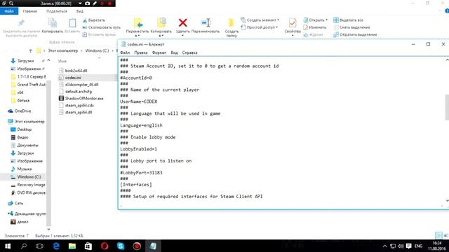Image resolution: width=449 pixels, height=252 pixels.
Task: Click the recorder magnifier icon
Action: [11, 3]
